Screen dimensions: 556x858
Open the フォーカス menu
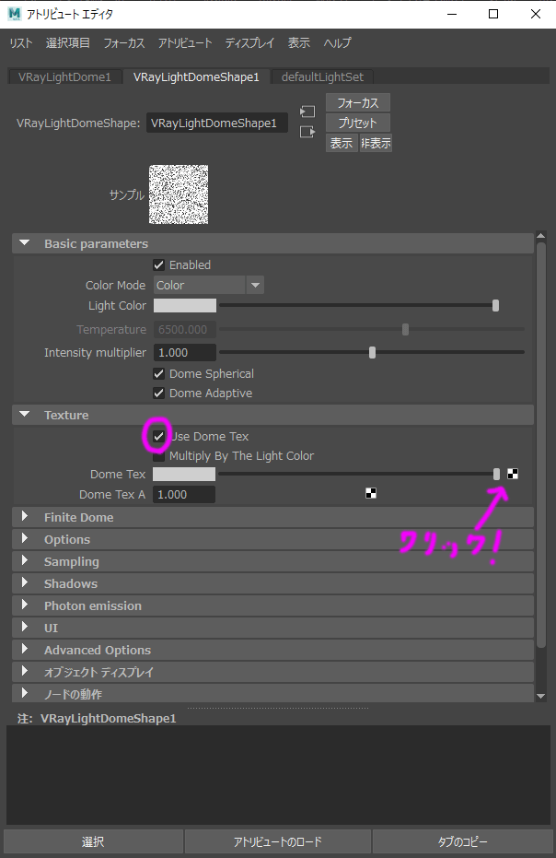(124, 42)
